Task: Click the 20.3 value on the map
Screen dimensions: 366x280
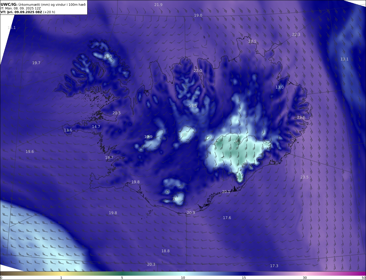Action: point(151,265)
